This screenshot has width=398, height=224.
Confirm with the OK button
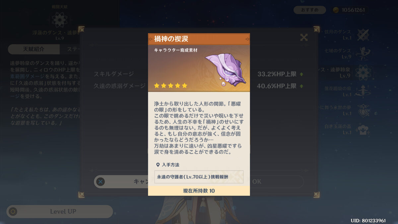click(257, 182)
